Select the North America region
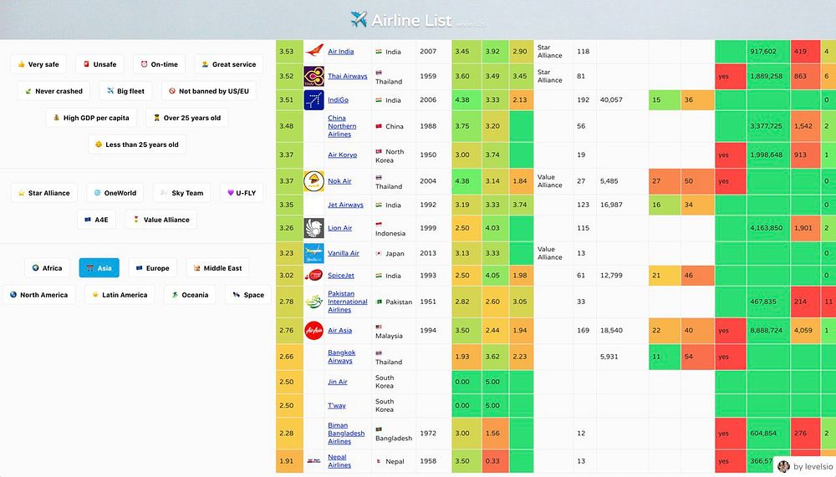 pyautogui.click(x=38, y=294)
